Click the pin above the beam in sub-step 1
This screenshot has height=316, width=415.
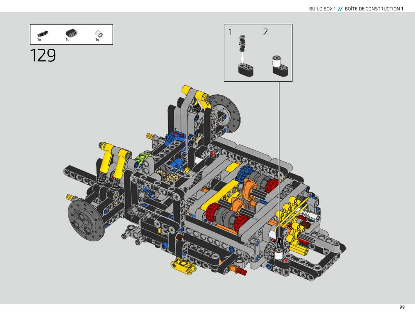pos(242,43)
